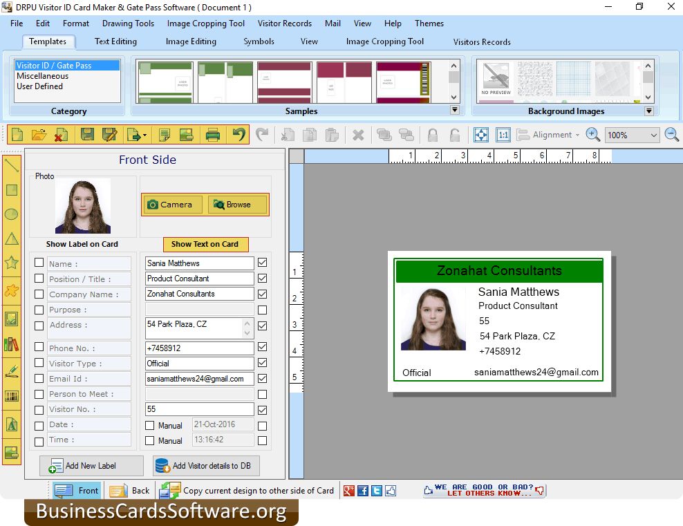Select the Rectangle drawing tool
The width and height of the screenshot is (683, 526).
coord(11,190)
